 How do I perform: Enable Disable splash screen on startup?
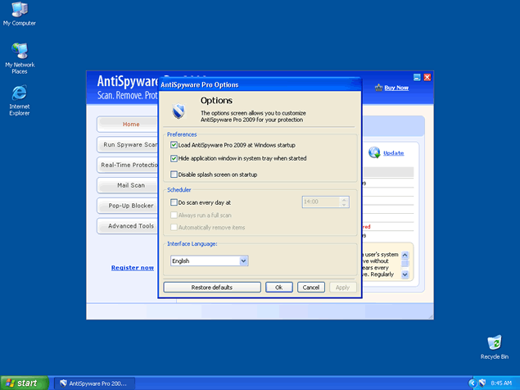[x=174, y=174]
